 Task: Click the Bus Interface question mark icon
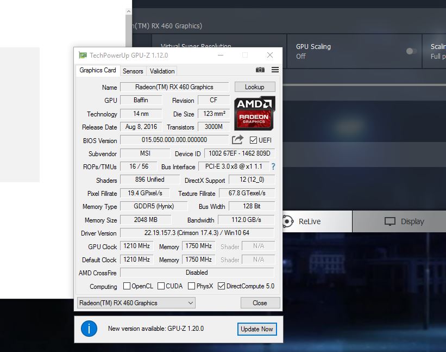(x=273, y=166)
